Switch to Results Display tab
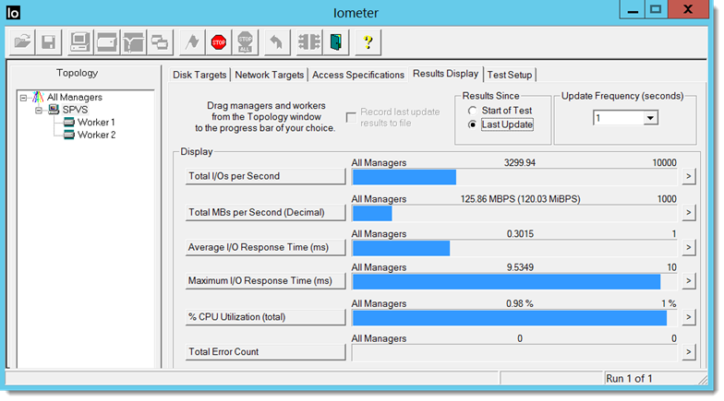The height and width of the screenshot is (401, 724). [445, 74]
